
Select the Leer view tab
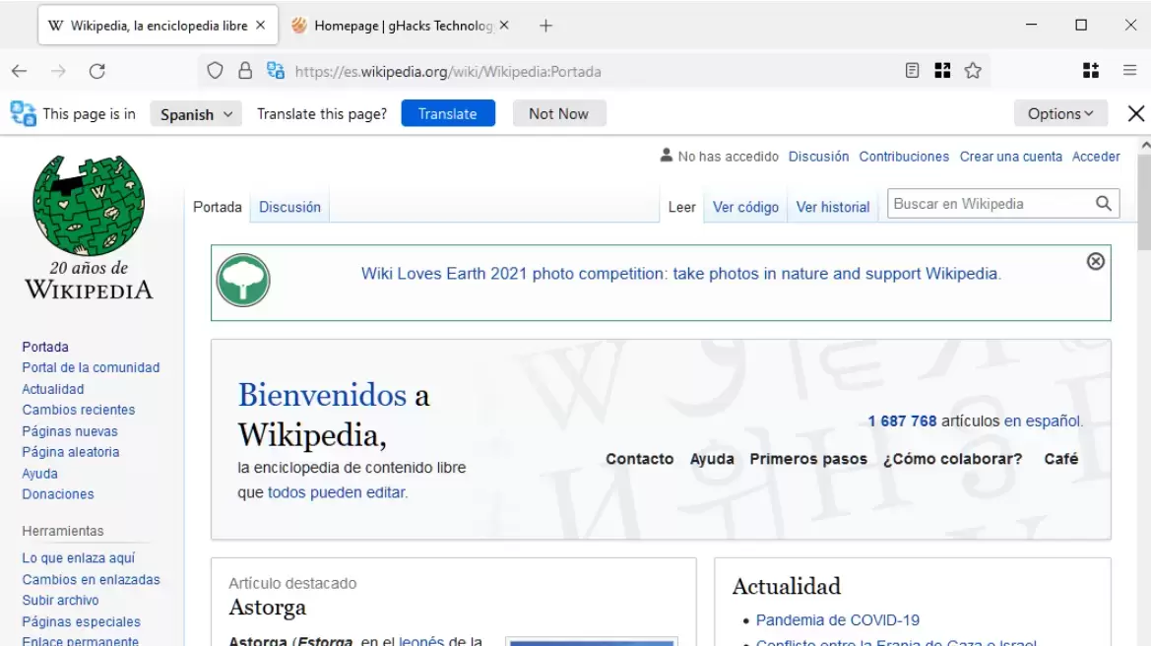click(682, 207)
